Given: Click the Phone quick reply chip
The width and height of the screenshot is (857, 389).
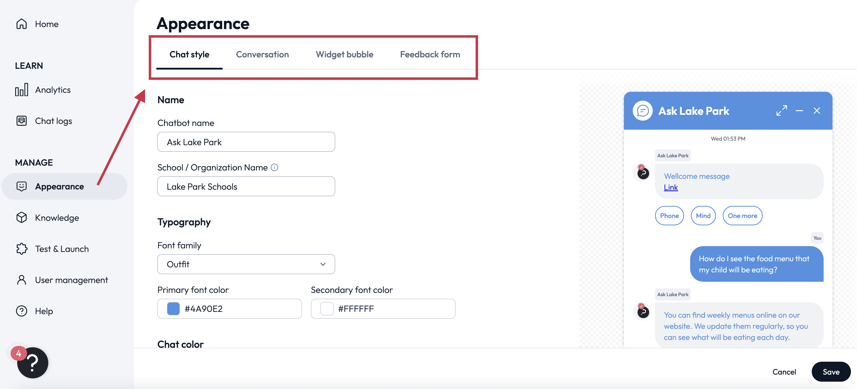Looking at the screenshot, I should coord(669,216).
